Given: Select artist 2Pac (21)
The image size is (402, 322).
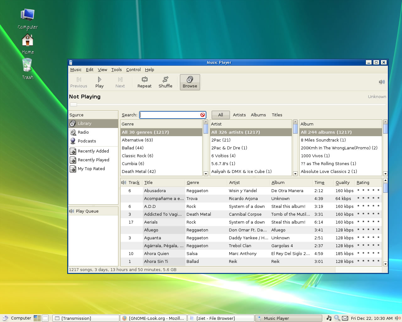Looking at the screenshot, I should point(251,140).
